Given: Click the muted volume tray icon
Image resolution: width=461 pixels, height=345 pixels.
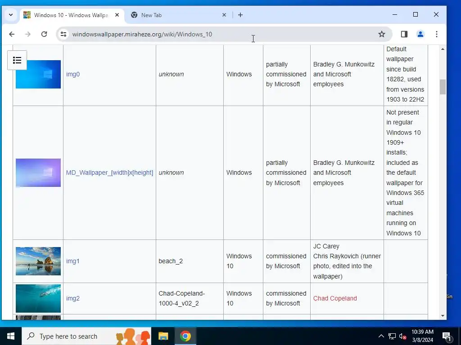Looking at the screenshot, I should (402, 336).
